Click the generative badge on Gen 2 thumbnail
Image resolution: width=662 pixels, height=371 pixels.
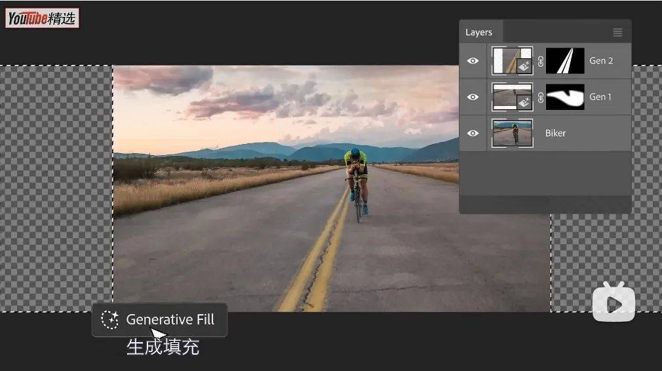(524, 66)
